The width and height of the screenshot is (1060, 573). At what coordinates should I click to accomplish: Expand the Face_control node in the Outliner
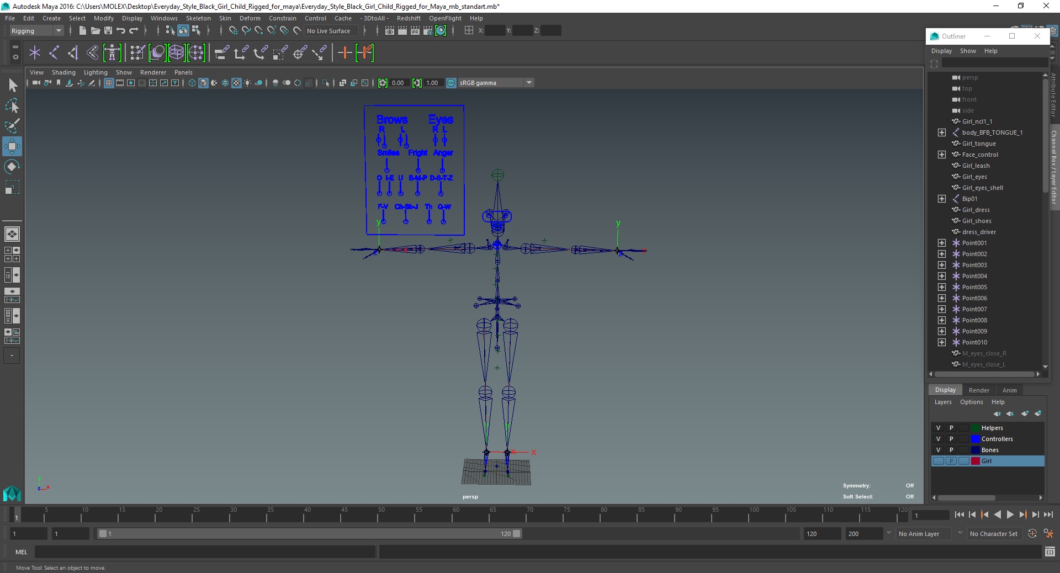point(942,155)
